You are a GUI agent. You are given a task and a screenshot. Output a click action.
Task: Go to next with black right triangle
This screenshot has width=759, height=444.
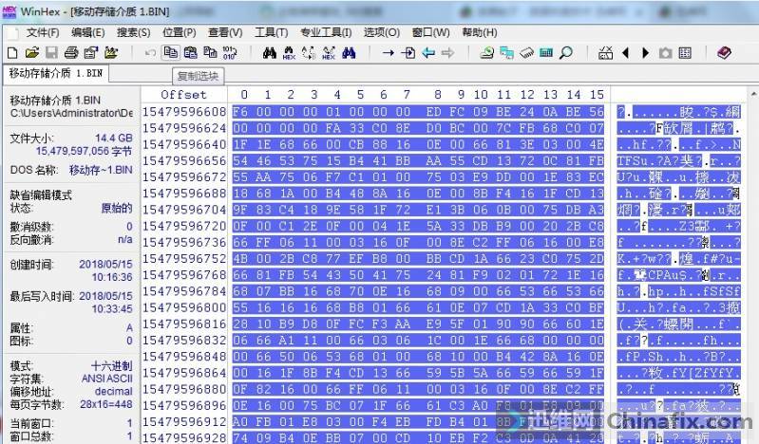(x=645, y=53)
